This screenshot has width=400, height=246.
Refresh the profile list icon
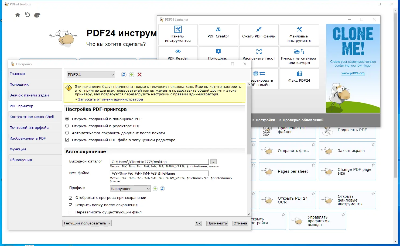(x=162, y=189)
